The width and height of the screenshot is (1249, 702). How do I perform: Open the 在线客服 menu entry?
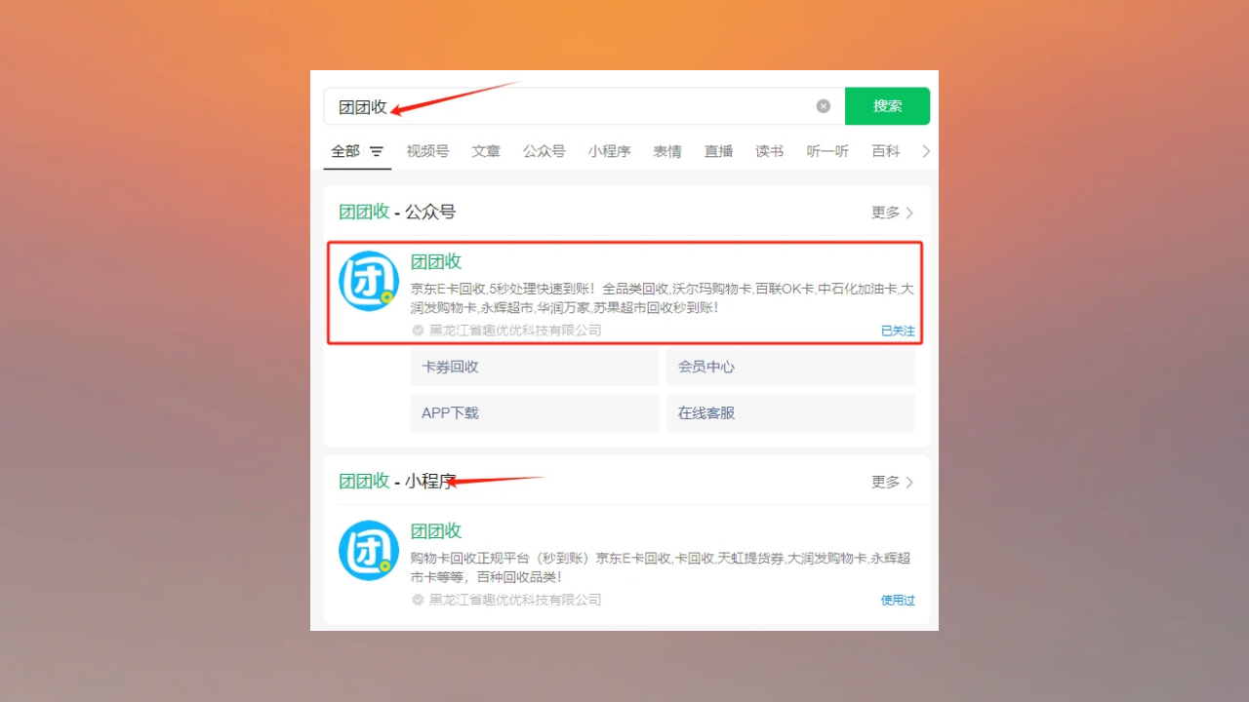[790, 412]
